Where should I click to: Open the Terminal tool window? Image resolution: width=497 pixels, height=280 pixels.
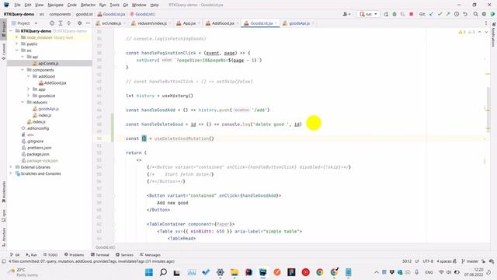100,254
